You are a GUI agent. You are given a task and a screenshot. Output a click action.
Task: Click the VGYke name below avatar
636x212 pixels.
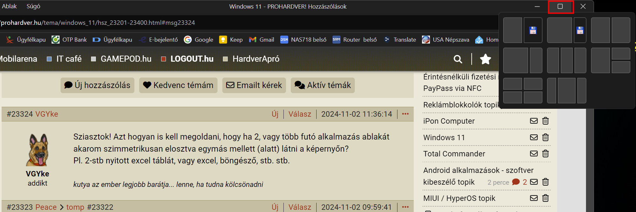38,174
